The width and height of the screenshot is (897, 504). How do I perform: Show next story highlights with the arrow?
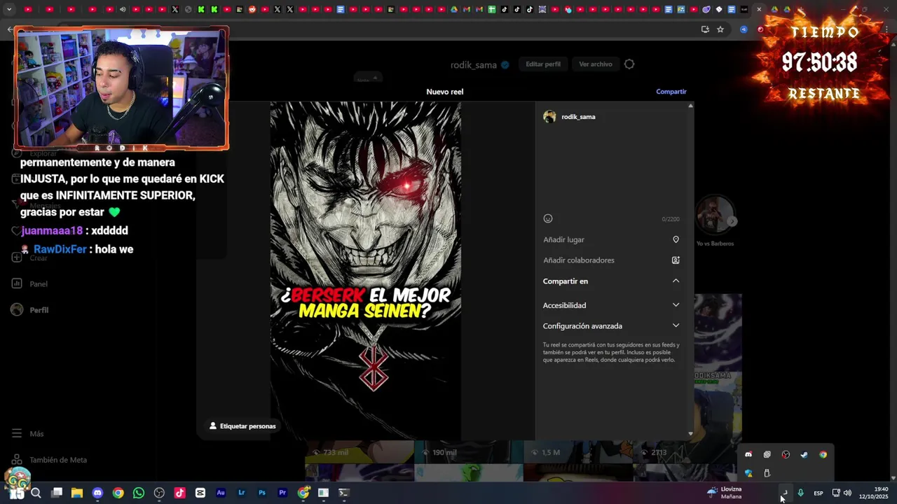coord(732,221)
